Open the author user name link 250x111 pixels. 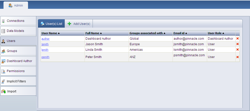click(x=45, y=39)
